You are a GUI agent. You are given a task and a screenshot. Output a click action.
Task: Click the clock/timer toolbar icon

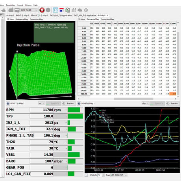(x=86, y=10)
